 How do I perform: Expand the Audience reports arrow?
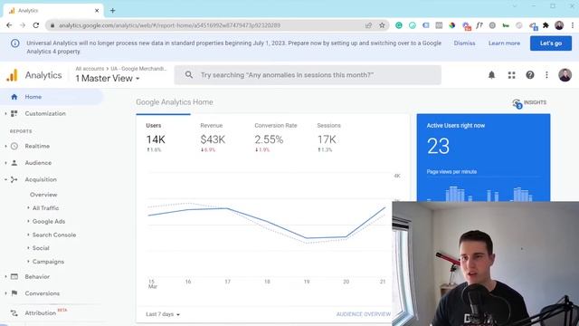[x=5, y=163]
